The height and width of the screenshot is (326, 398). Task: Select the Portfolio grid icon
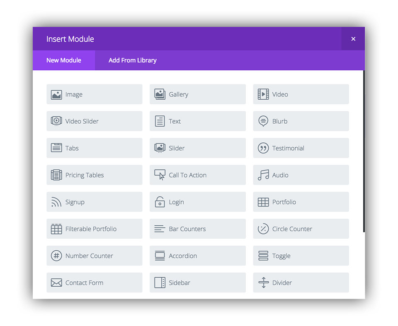[263, 202]
